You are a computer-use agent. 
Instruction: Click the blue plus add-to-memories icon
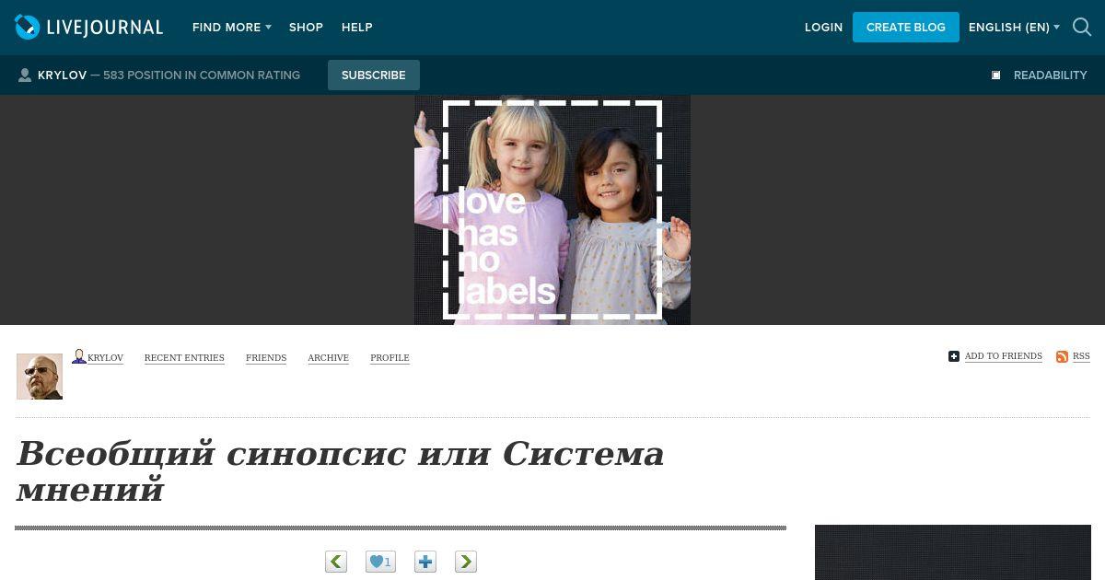point(425,562)
